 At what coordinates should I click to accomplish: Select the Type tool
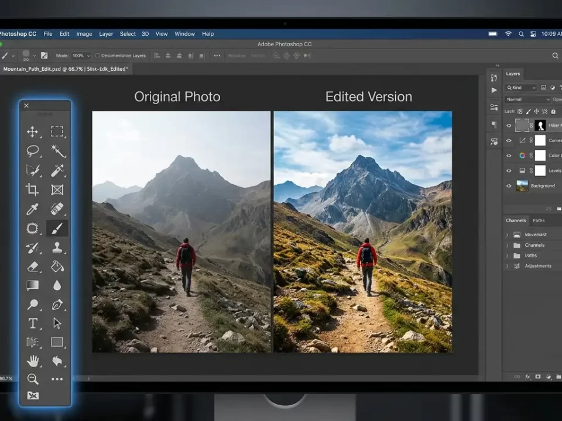33,323
